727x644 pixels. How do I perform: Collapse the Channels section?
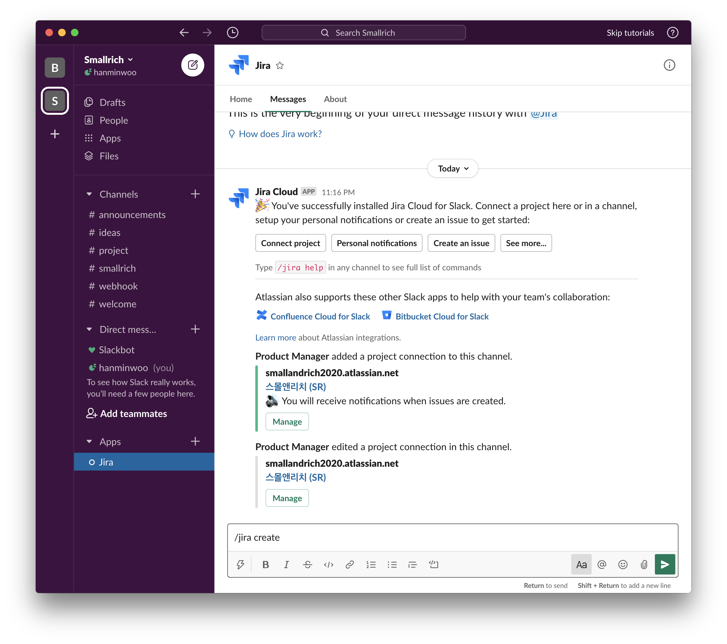point(89,194)
